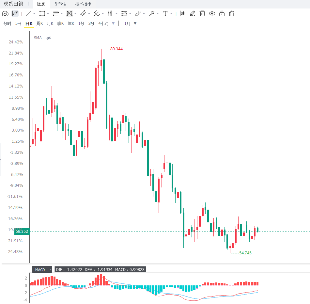Toggle the lock drawings icon

(x=222, y=13)
